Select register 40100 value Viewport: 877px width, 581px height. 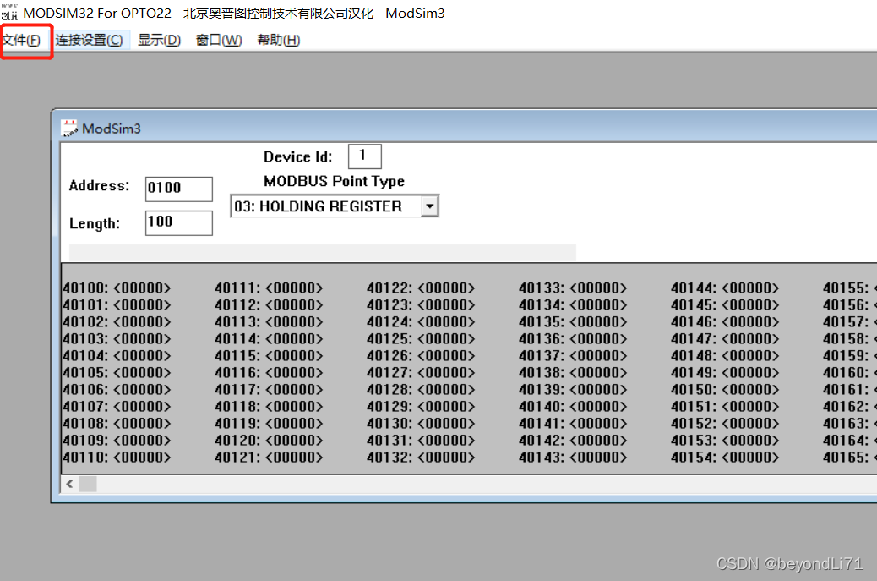tap(142, 288)
